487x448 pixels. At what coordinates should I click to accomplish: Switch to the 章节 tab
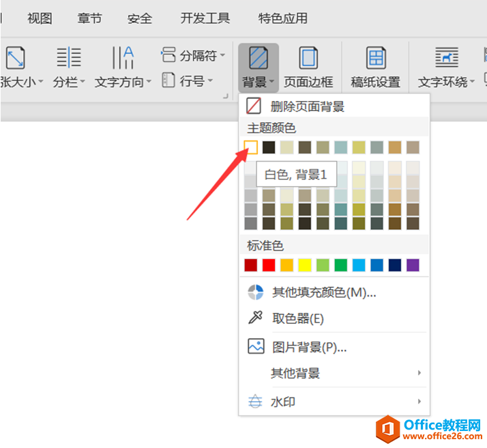click(x=89, y=18)
